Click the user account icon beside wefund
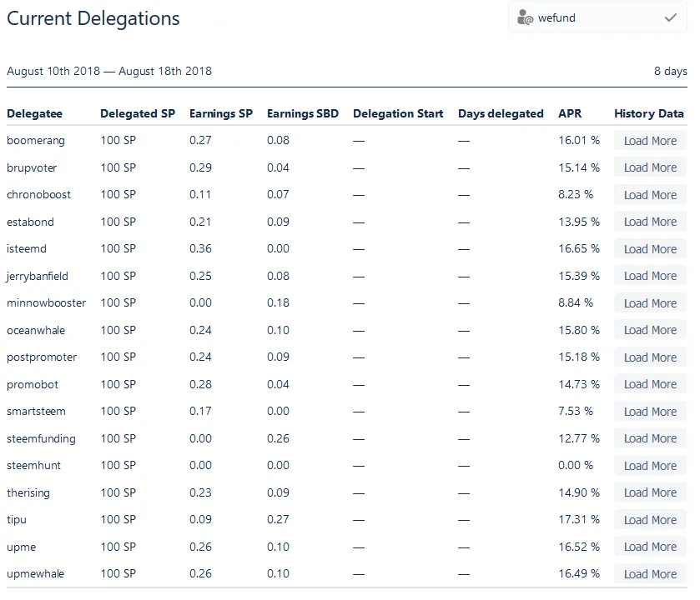The height and width of the screenshot is (600, 700). click(525, 17)
